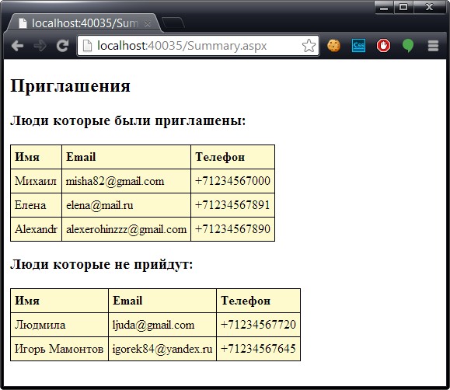Select the cell Игорь Мамонтов
This screenshot has height=390, width=450.
[59, 349]
